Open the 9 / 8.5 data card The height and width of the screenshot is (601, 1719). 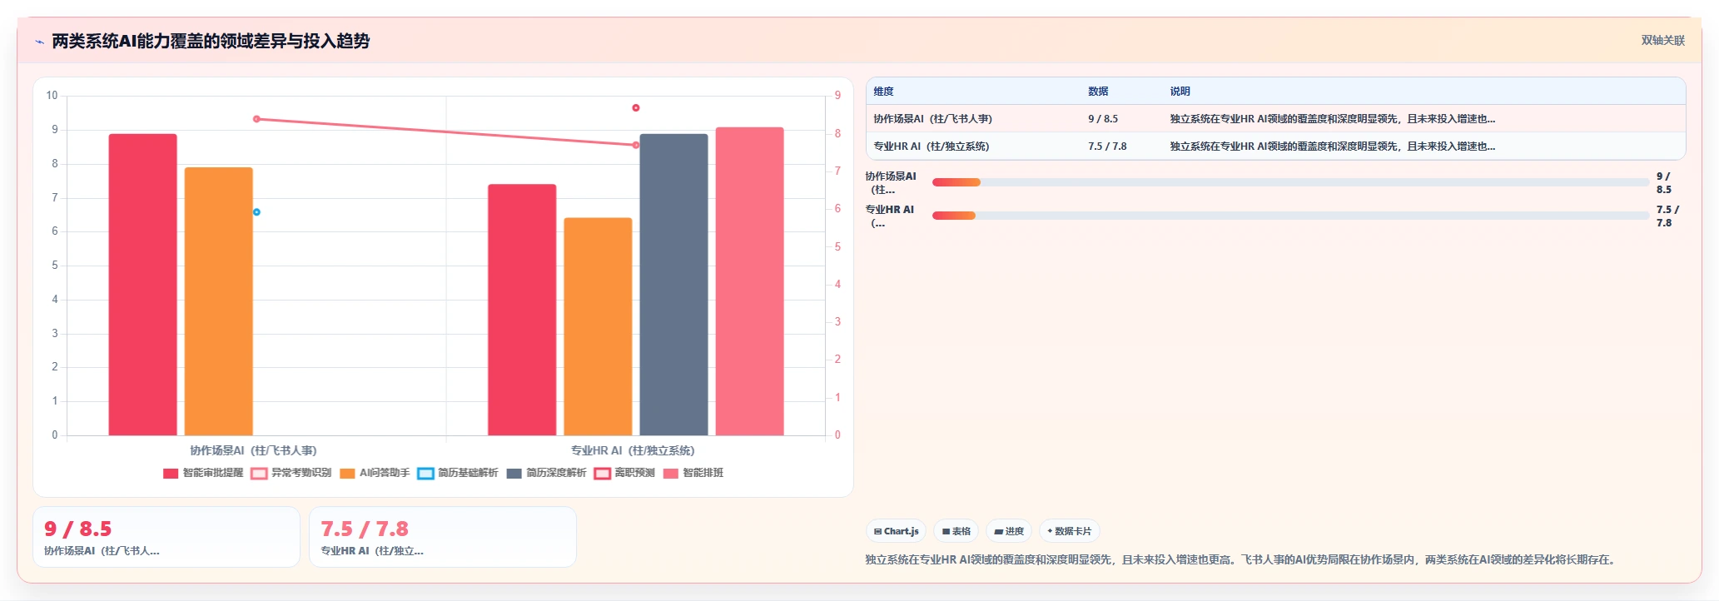coord(166,537)
